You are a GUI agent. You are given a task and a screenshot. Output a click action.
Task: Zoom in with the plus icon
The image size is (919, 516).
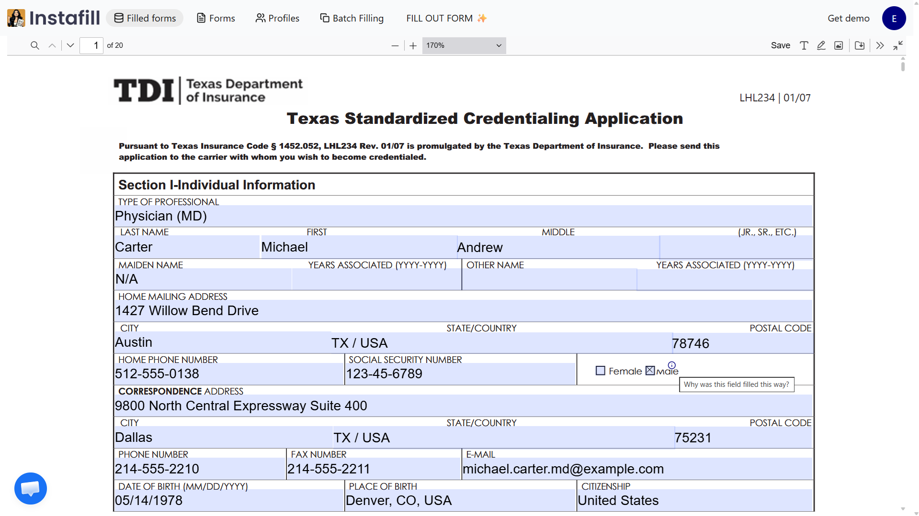click(x=413, y=45)
